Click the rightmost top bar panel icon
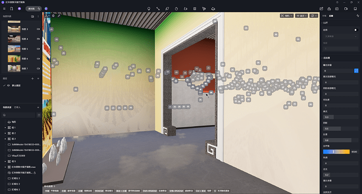The width and height of the screenshot is (362, 194). [x=355, y=9]
